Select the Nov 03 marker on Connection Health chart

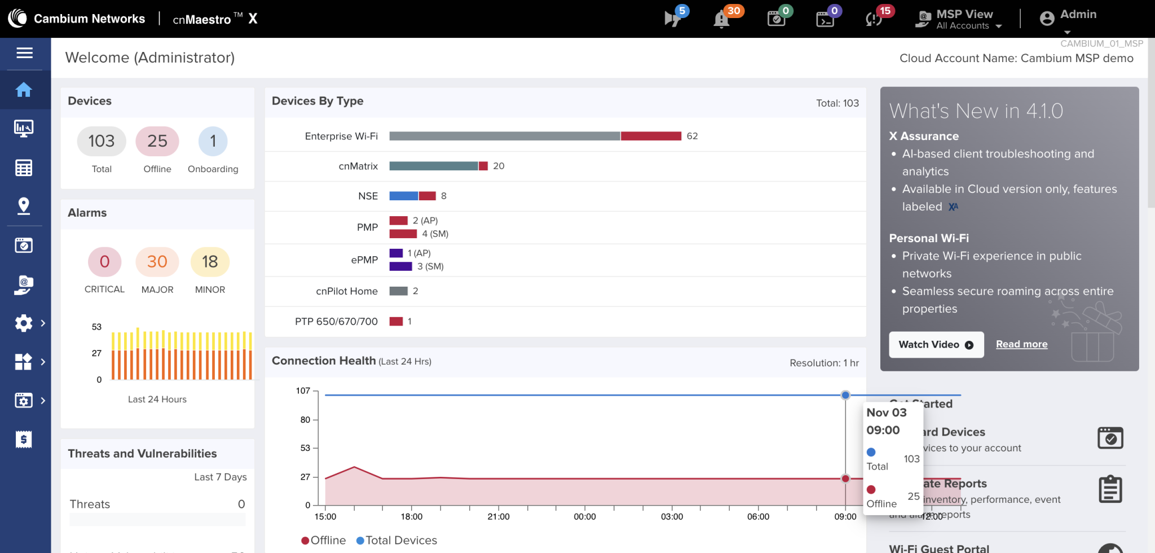coord(845,395)
